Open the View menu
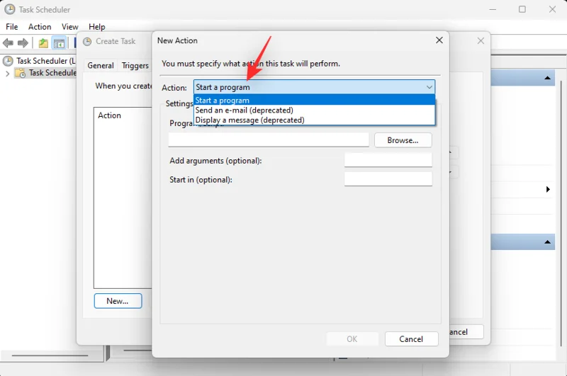The height and width of the screenshot is (376, 567). [x=69, y=27]
